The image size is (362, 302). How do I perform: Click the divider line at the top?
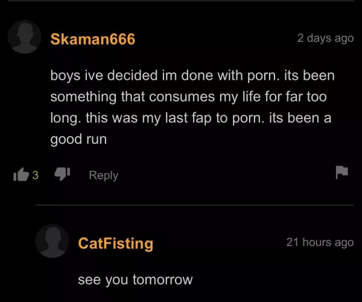[181, 1]
